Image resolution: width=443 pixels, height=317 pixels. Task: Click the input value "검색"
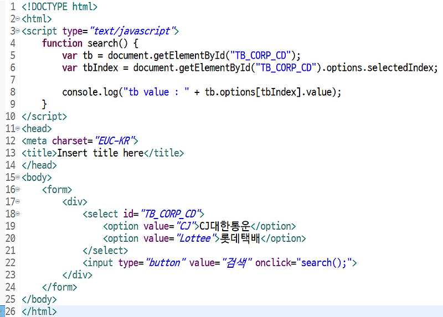click(x=237, y=263)
